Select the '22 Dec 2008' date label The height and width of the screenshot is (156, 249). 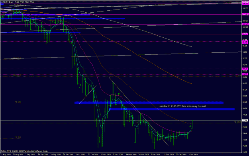click(181, 154)
